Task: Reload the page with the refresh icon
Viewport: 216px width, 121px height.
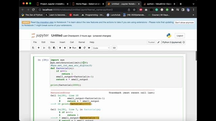Action: click(x=33, y=10)
